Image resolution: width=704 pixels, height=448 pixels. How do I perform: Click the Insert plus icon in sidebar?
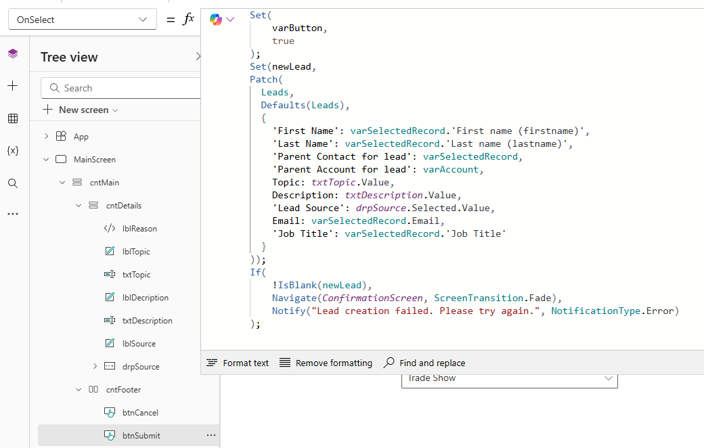[13, 86]
